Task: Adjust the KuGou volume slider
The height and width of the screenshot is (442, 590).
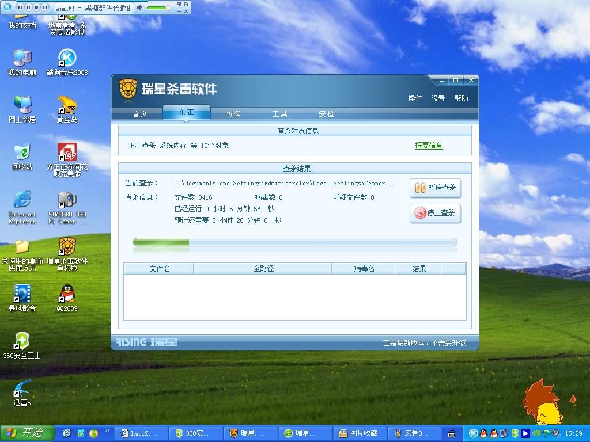Action: tap(158, 7)
